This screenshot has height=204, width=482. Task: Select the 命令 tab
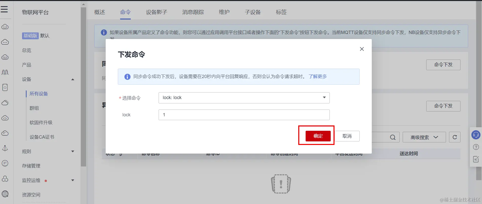click(x=125, y=12)
